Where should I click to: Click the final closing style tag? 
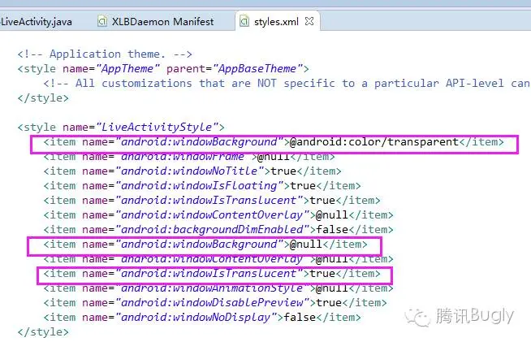pyautogui.click(x=43, y=331)
